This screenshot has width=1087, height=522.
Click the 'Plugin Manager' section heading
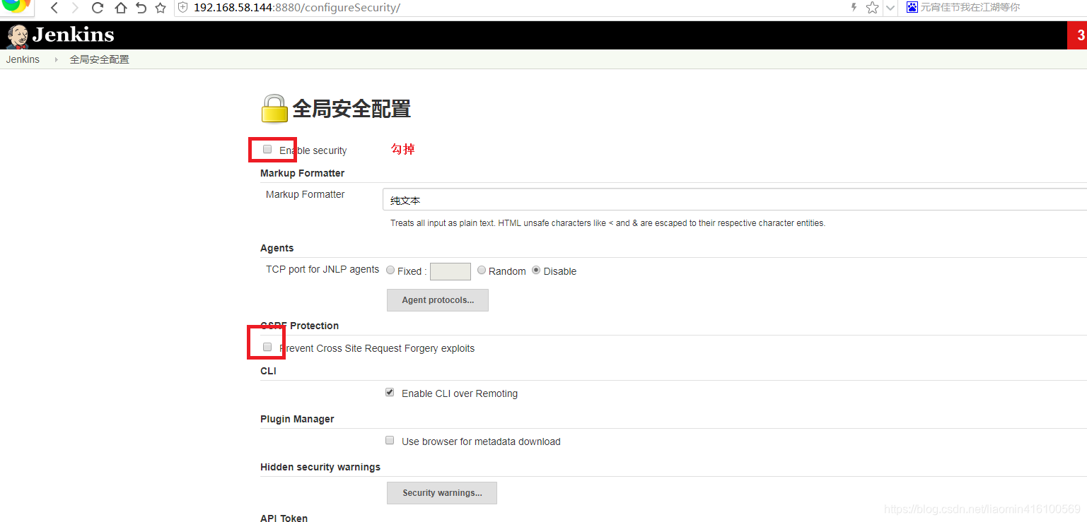point(297,419)
